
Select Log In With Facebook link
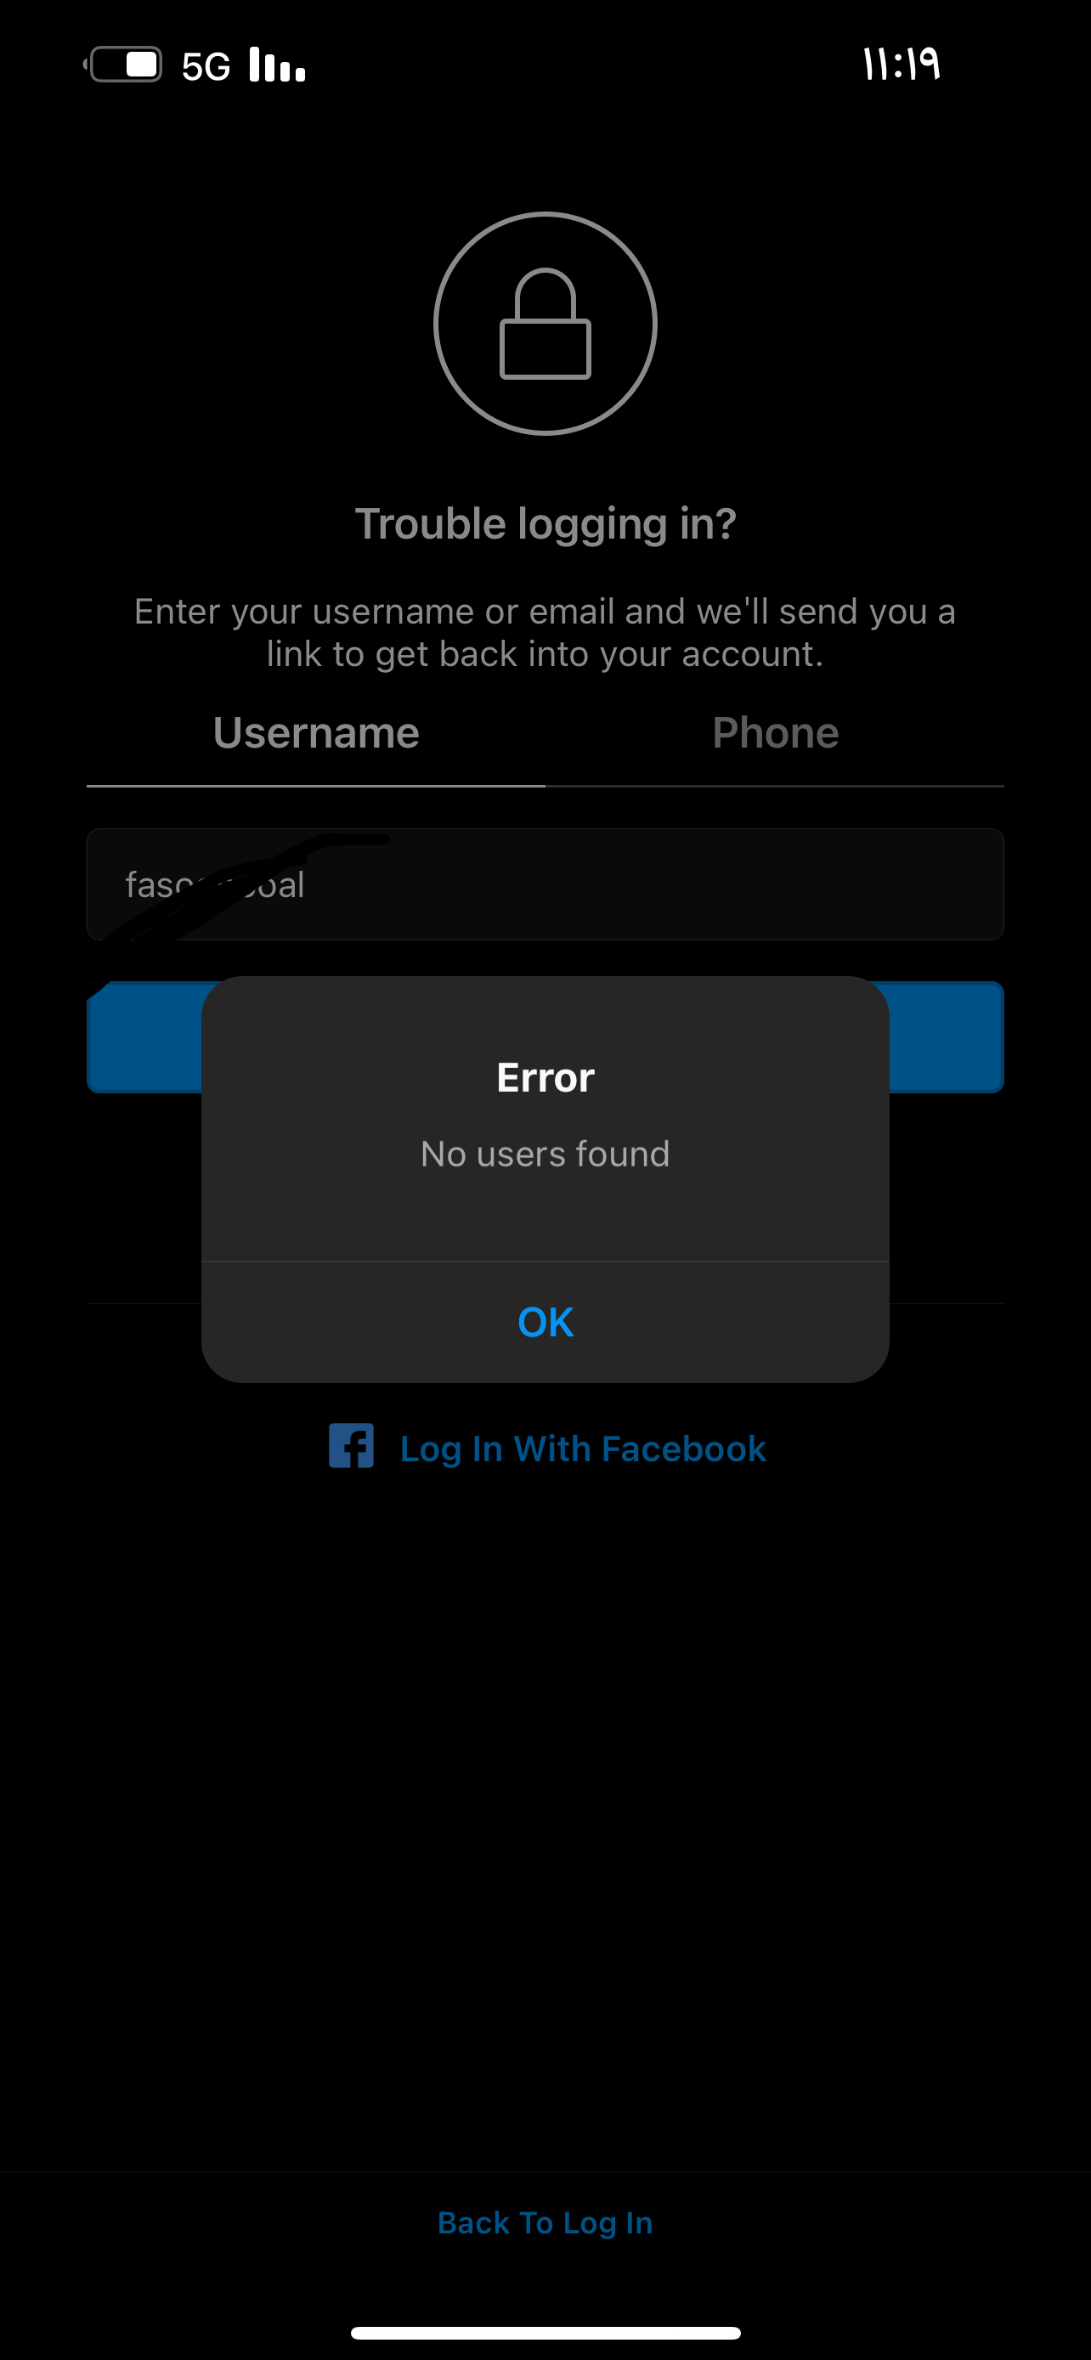[584, 1448]
